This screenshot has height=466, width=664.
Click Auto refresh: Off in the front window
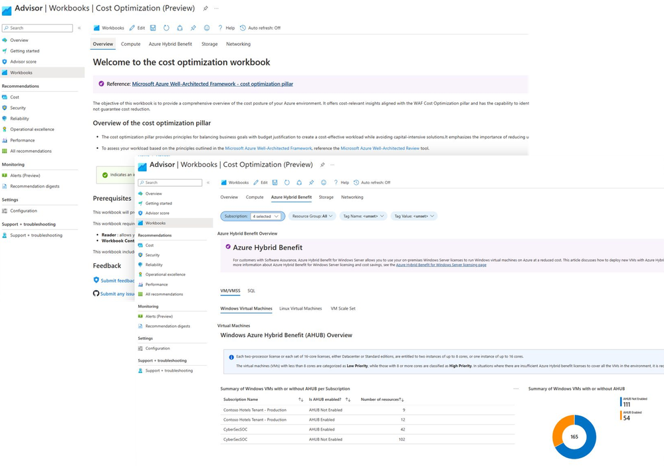[x=372, y=183]
